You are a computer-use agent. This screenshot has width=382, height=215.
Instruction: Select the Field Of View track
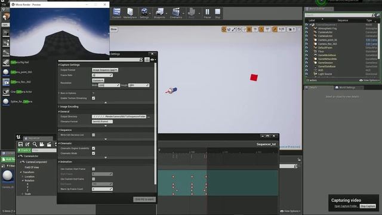(x=32, y=167)
